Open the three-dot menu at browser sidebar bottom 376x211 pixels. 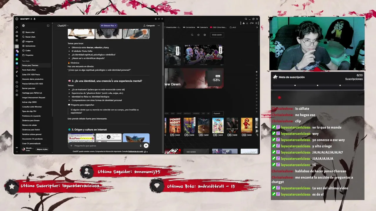17,151
